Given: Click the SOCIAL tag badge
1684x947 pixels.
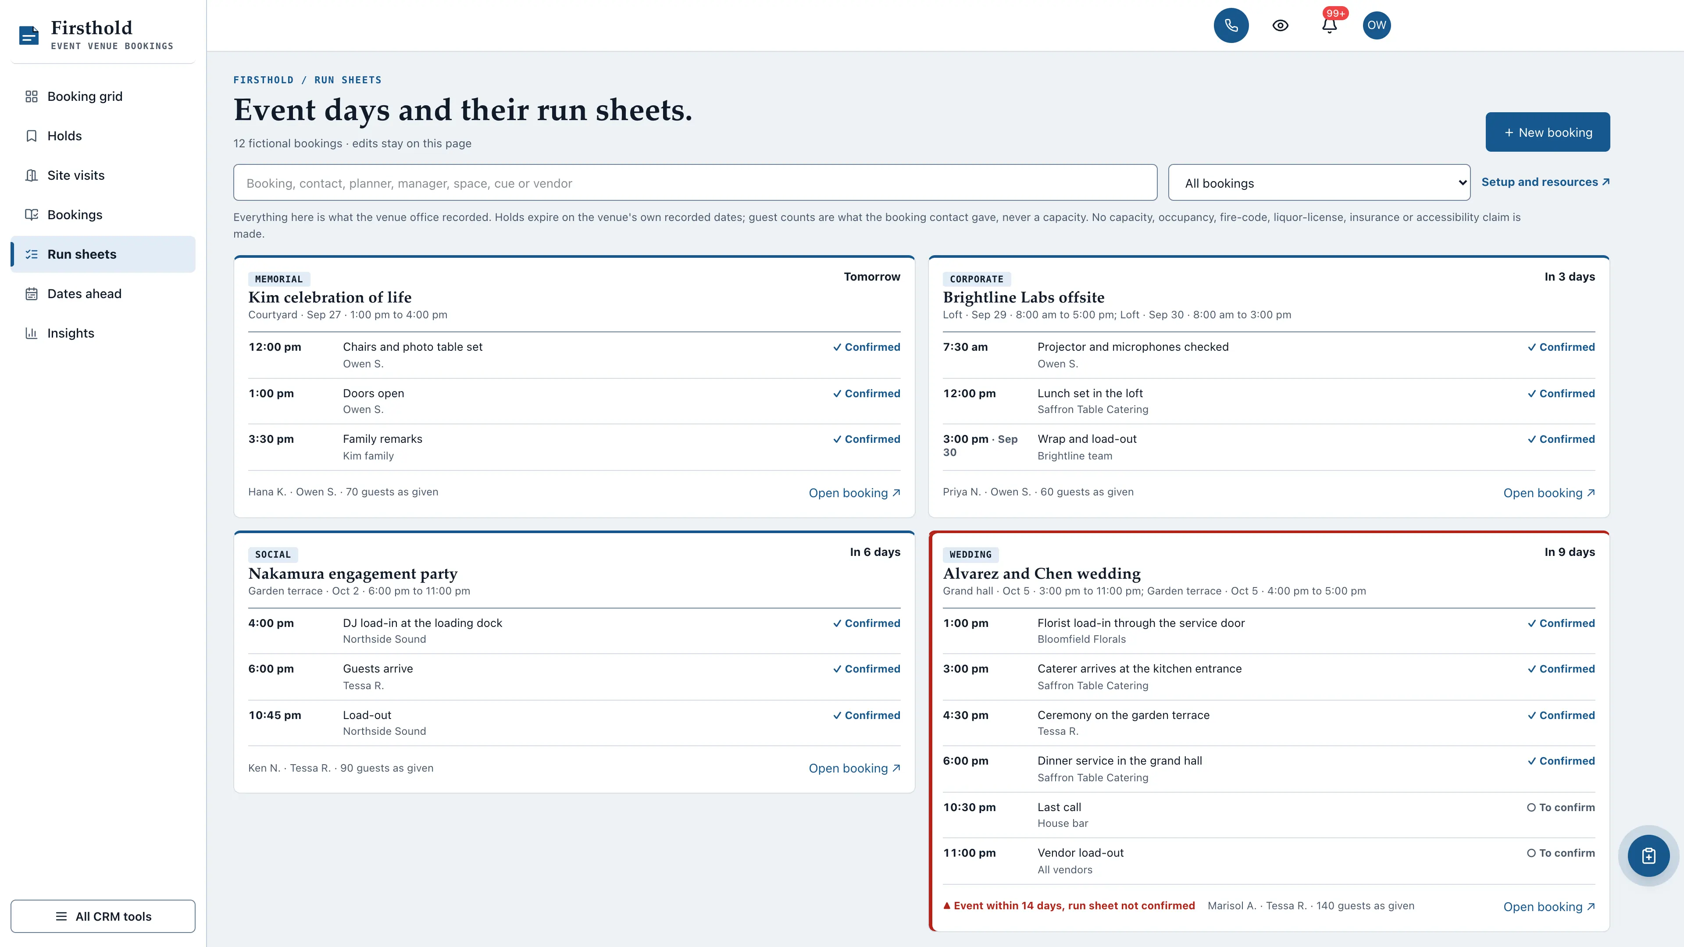Looking at the screenshot, I should tap(273, 555).
